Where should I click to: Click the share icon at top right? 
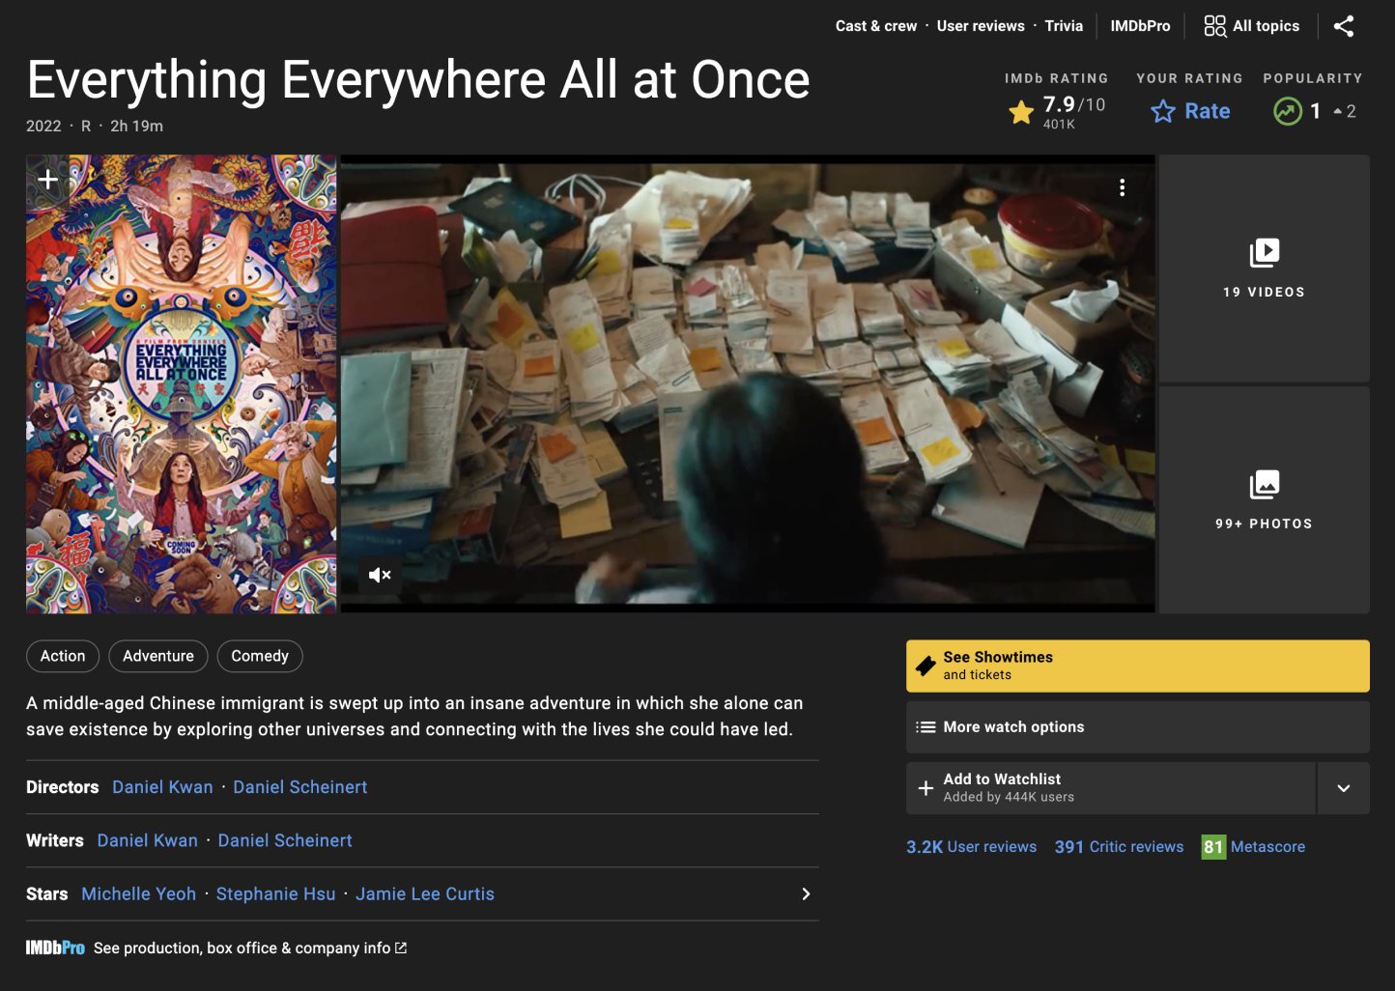pos(1344,26)
